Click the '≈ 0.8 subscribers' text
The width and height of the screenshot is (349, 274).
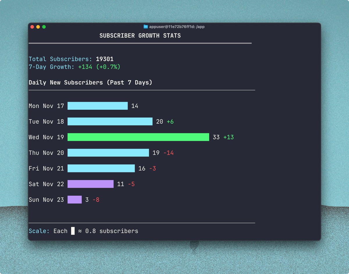coord(108,231)
